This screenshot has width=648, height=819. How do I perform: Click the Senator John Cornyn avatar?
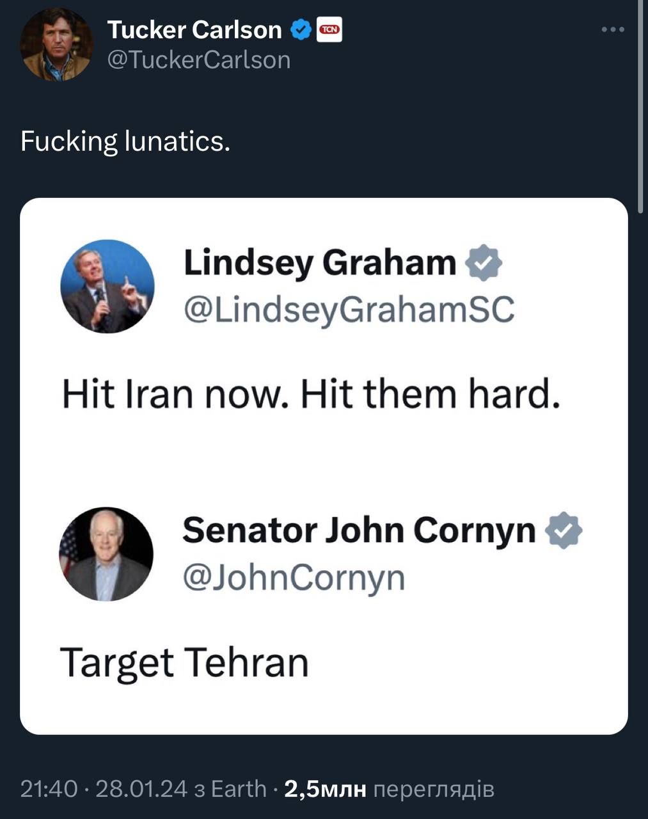click(x=106, y=554)
